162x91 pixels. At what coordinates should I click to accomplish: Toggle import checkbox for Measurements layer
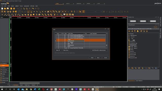pyautogui.click(x=58, y=45)
